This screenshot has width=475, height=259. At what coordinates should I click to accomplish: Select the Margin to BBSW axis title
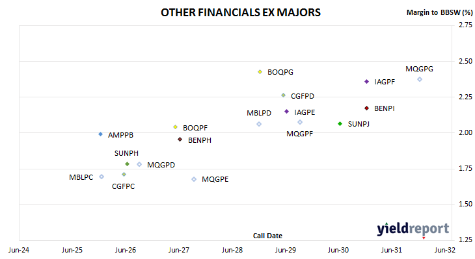[439, 12]
